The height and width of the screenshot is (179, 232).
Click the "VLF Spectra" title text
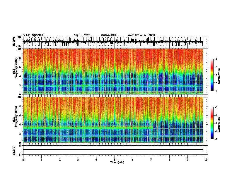click(x=33, y=35)
